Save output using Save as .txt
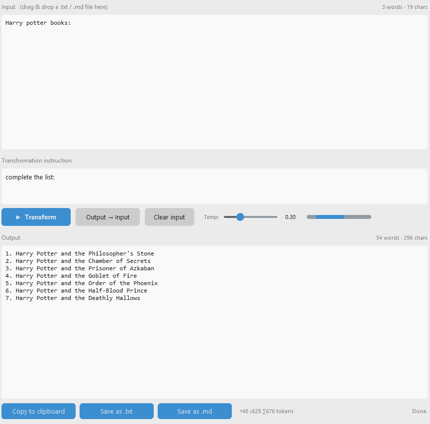This screenshot has width=430, height=424. point(117,411)
